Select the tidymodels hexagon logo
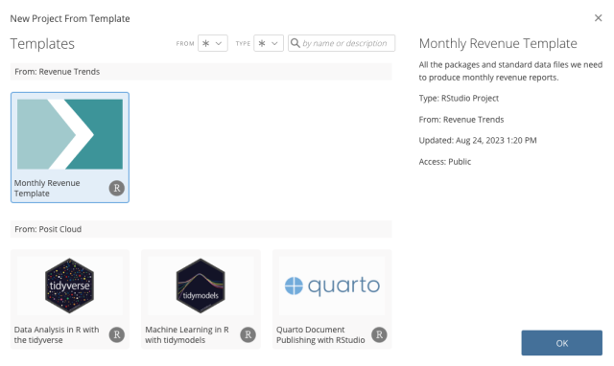 (201, 286)
